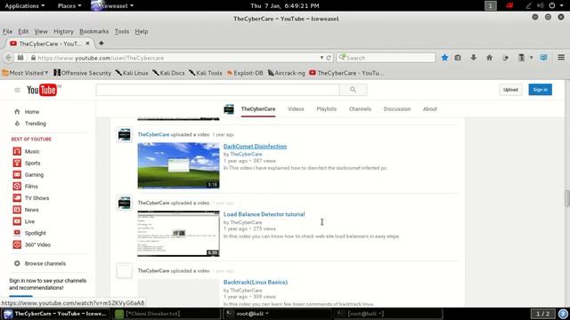This screenshot has width=570, height=320.
Task: Open URL history dropdown arrow
Action: point(322,58)
